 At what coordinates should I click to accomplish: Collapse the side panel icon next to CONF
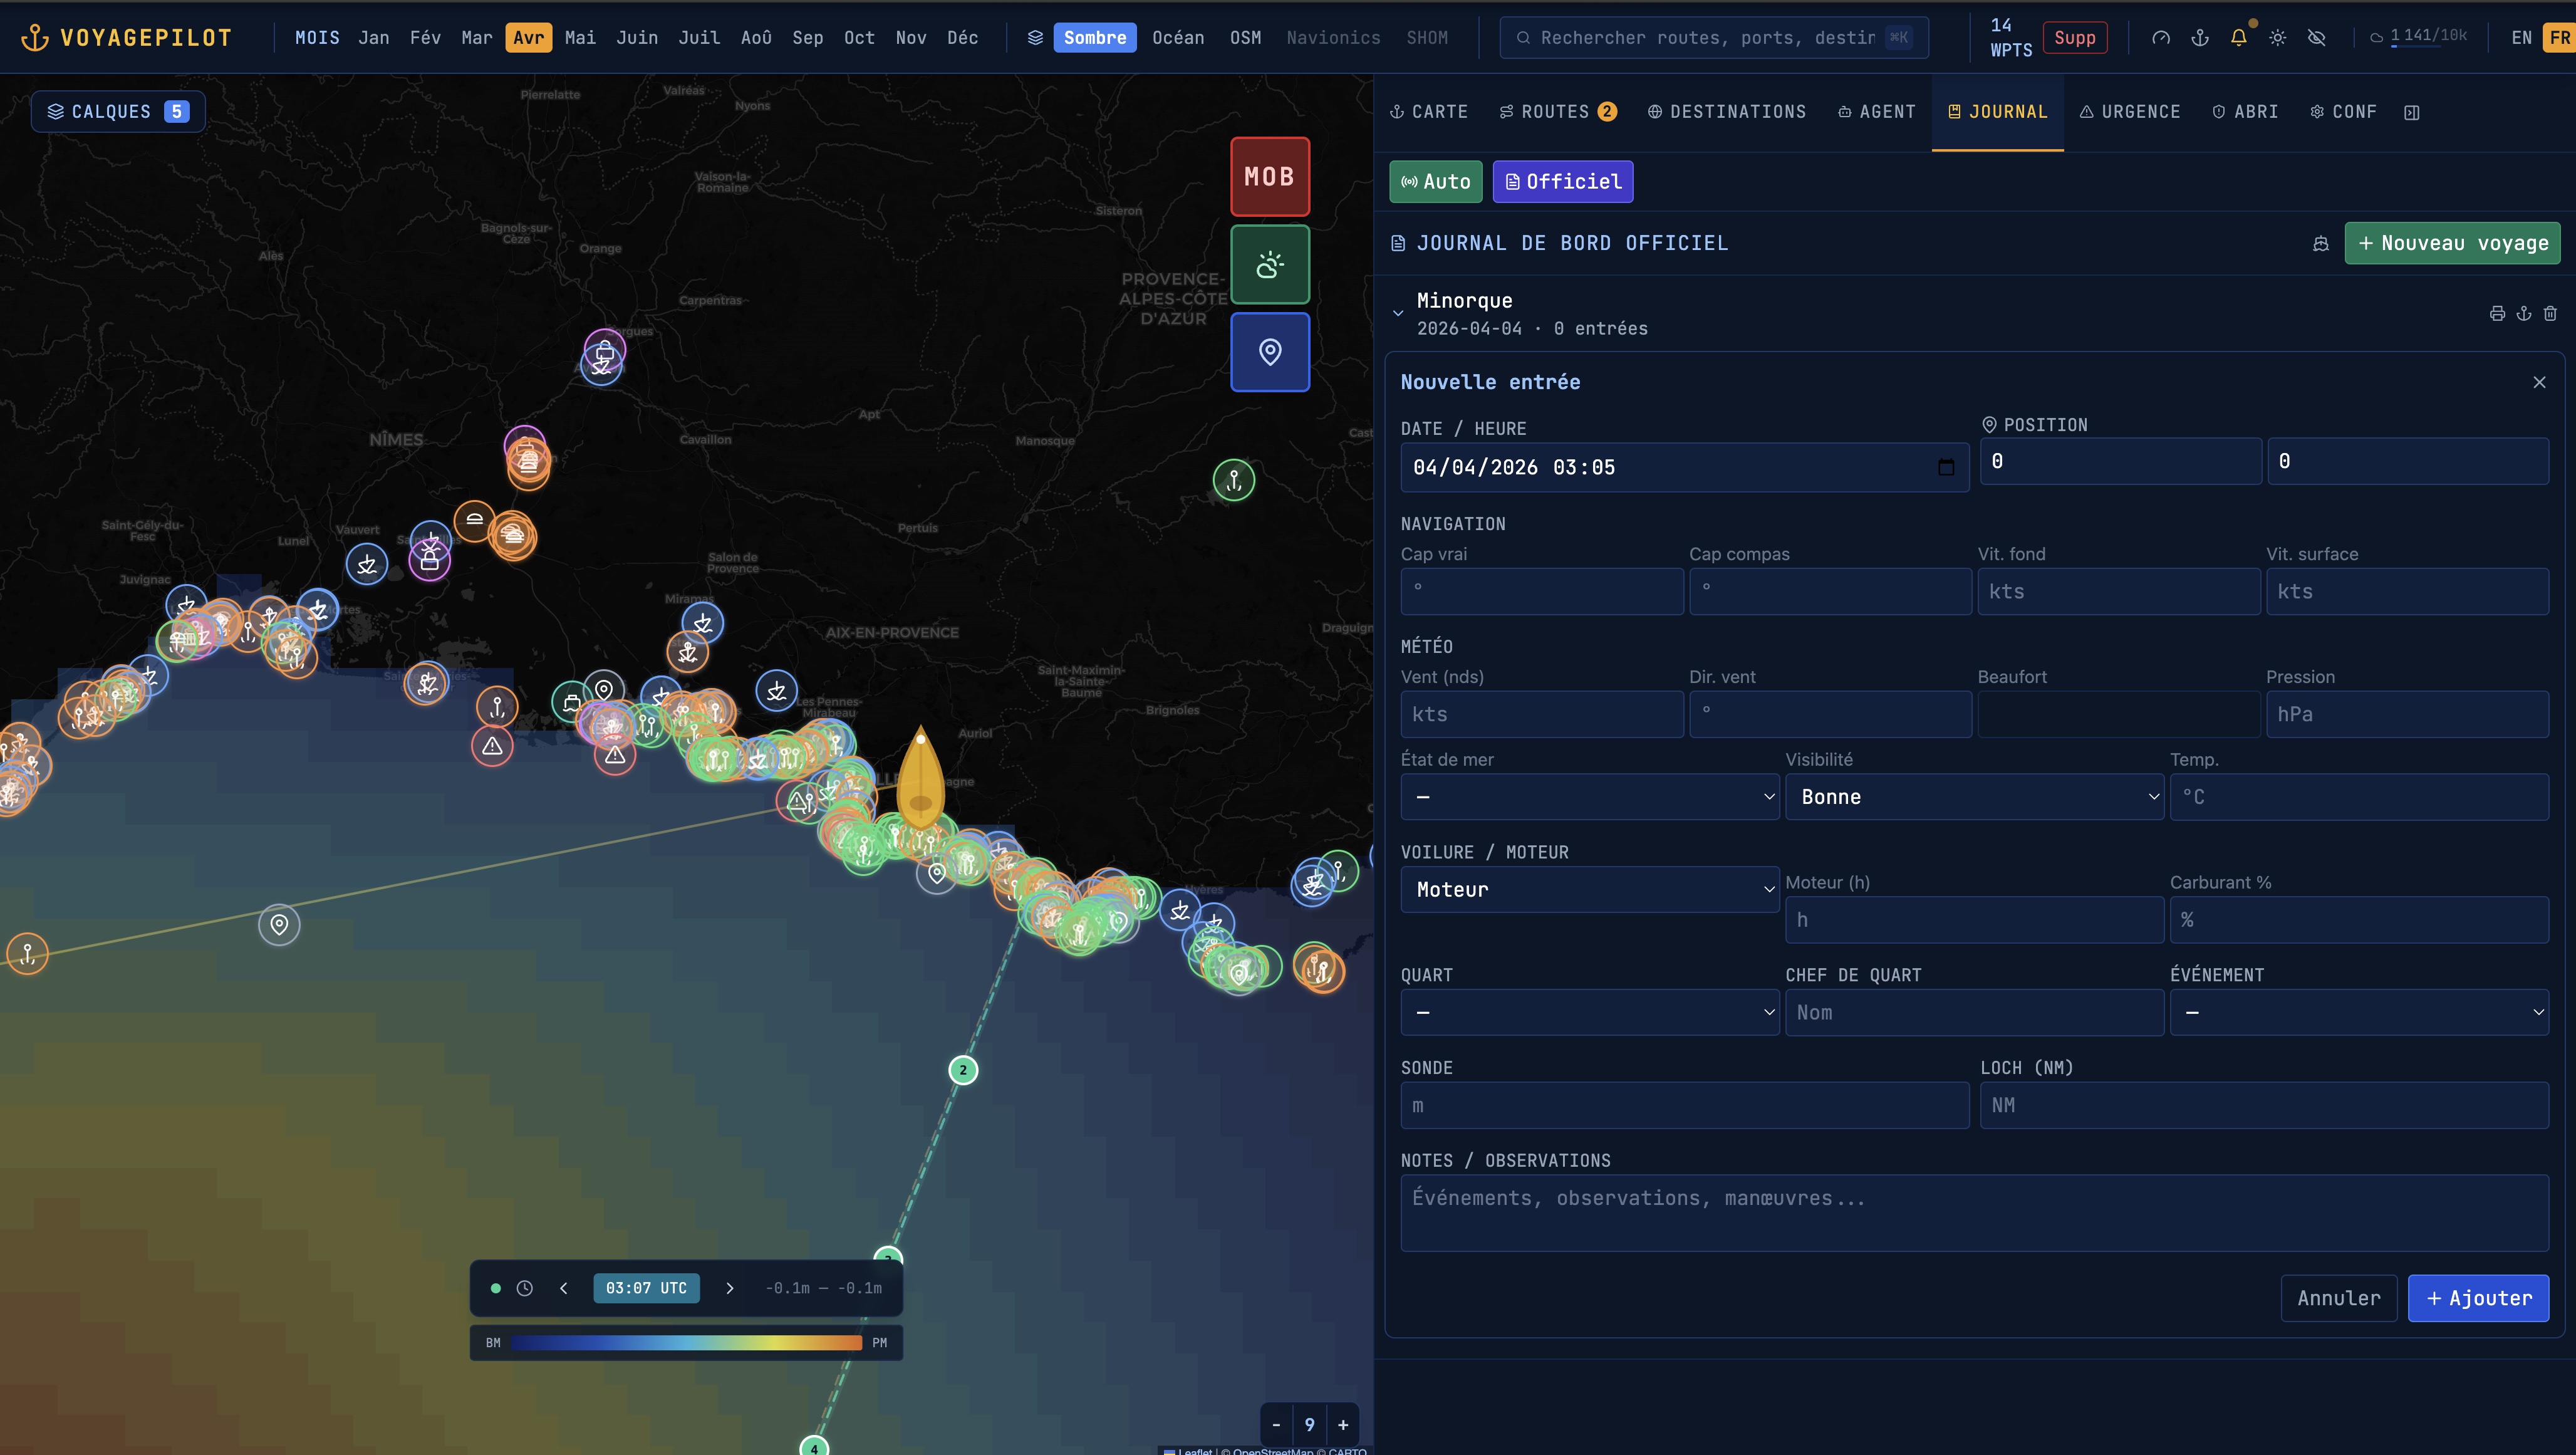pyautogui.click(x=2411, y=112)
